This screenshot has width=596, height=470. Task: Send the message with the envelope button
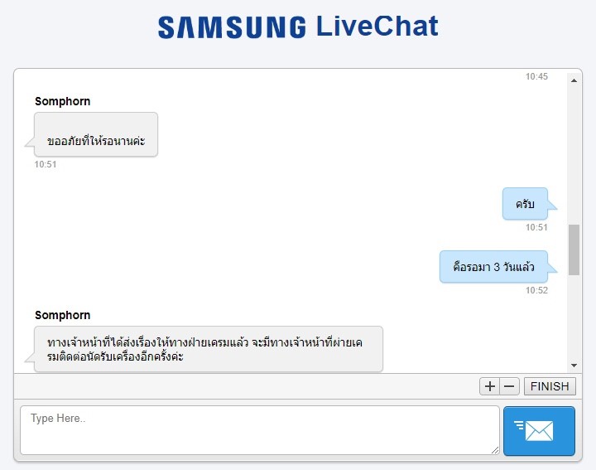(x=539, y=431)
